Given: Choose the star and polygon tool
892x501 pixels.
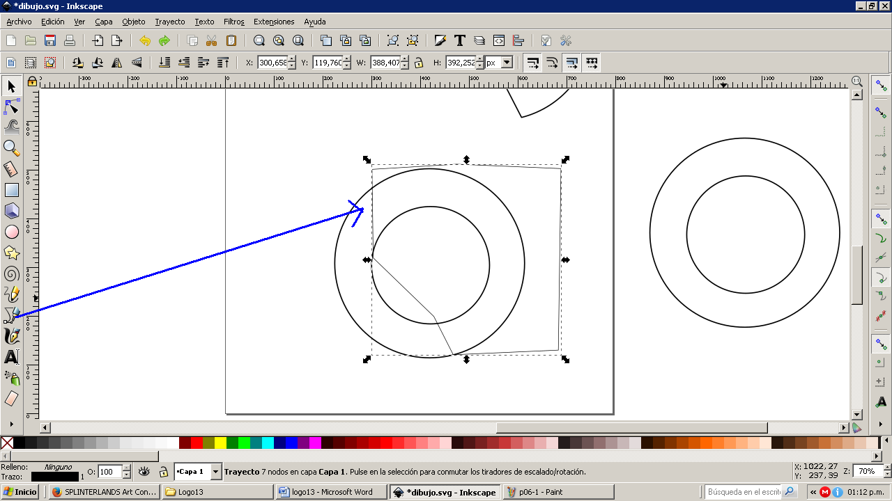Looking at the screenshot, I should point(11,253).
